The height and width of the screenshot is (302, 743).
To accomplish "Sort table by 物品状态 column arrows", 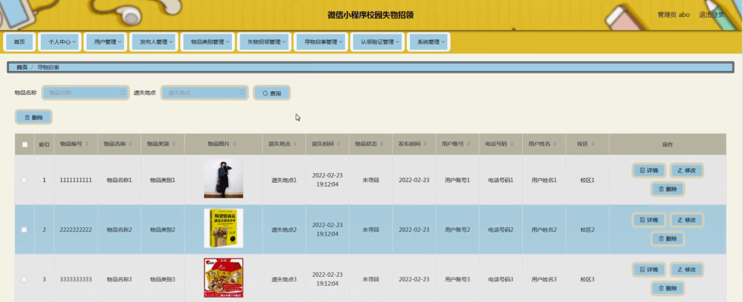I will click(382, 144).
